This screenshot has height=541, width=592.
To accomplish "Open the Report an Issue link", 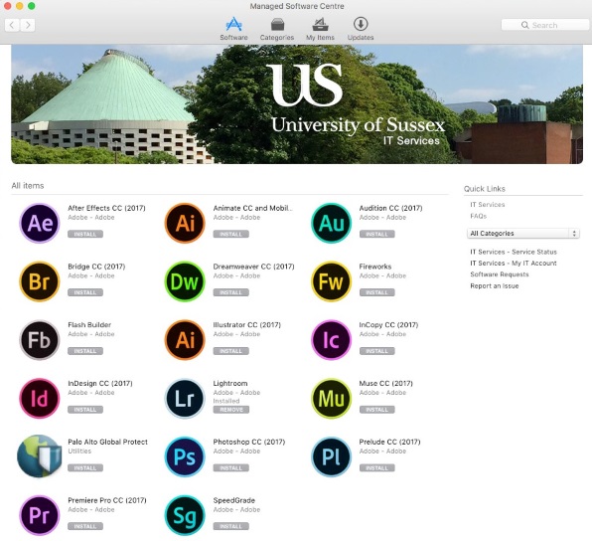I will (495, 286).
